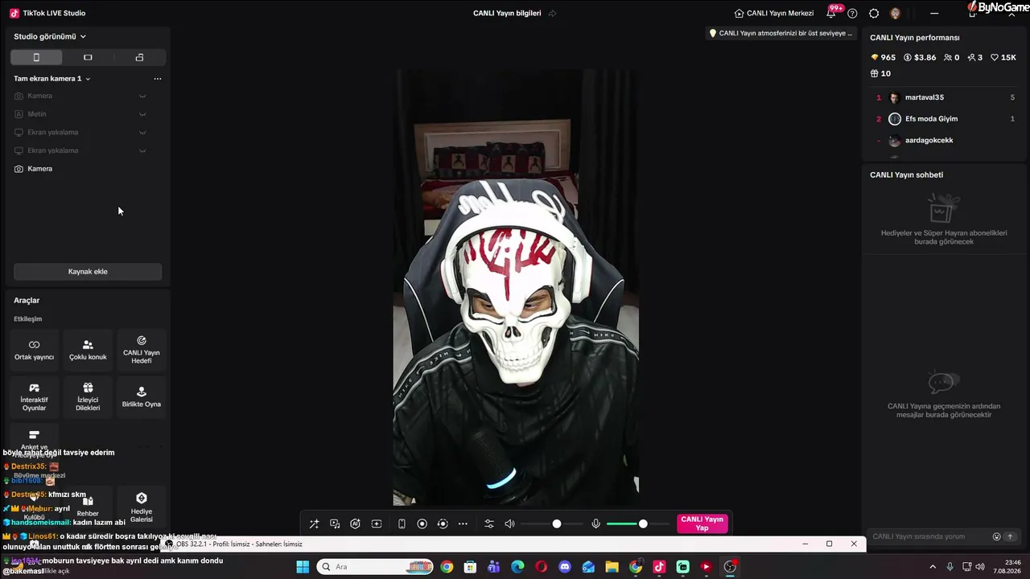Select the active Kamera source
The image size is (1030, 579).
point(88,169)
